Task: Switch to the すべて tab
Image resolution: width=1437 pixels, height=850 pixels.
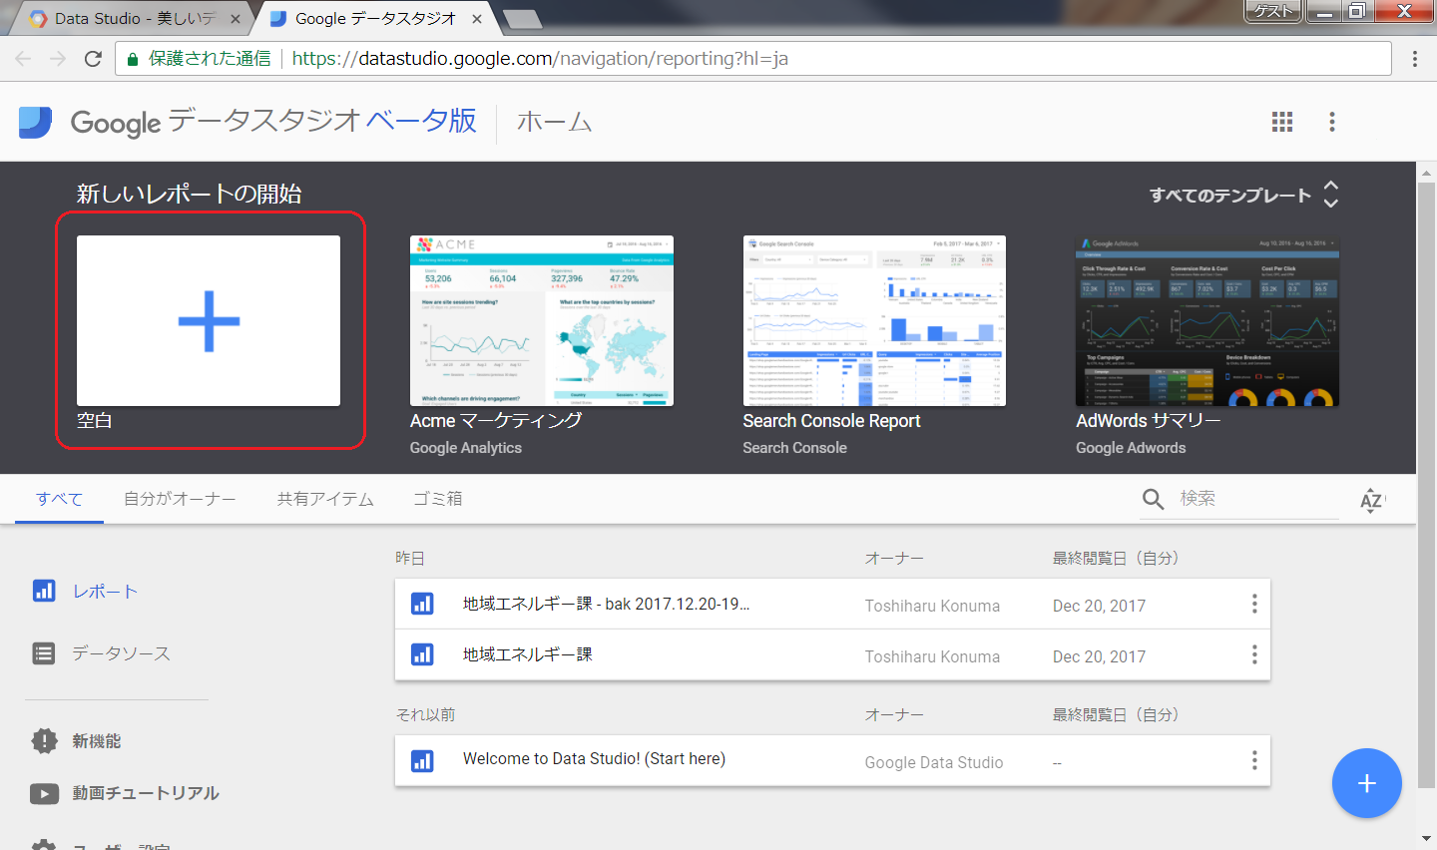Action: [59, 499]
